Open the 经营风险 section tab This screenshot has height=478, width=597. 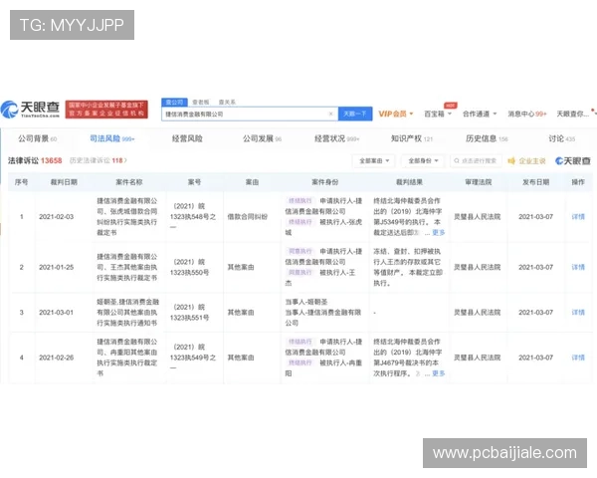187,138
